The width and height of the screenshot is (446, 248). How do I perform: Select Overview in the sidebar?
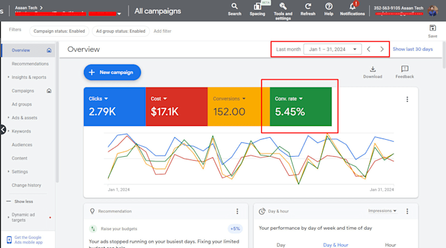point(21,51)
